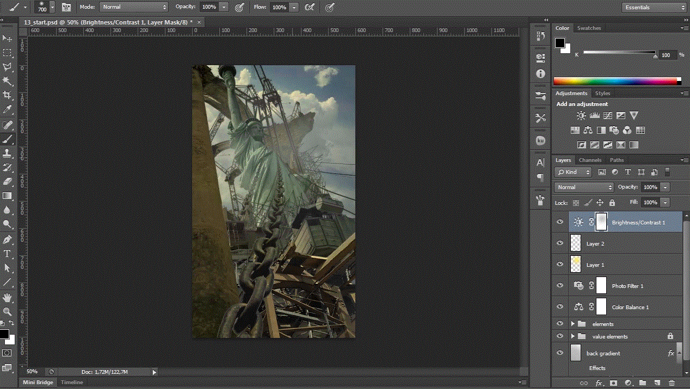The image size is (690, 389).
Task: Open the layer Fill dropdown
Action: [x=666, y=202]
